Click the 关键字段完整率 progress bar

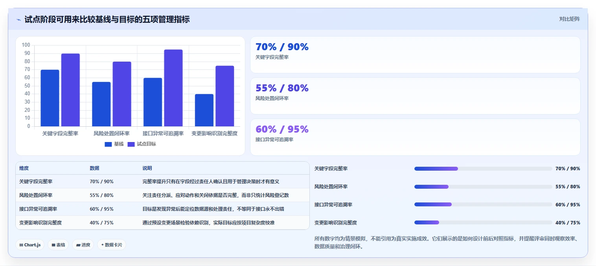point(483,169)
